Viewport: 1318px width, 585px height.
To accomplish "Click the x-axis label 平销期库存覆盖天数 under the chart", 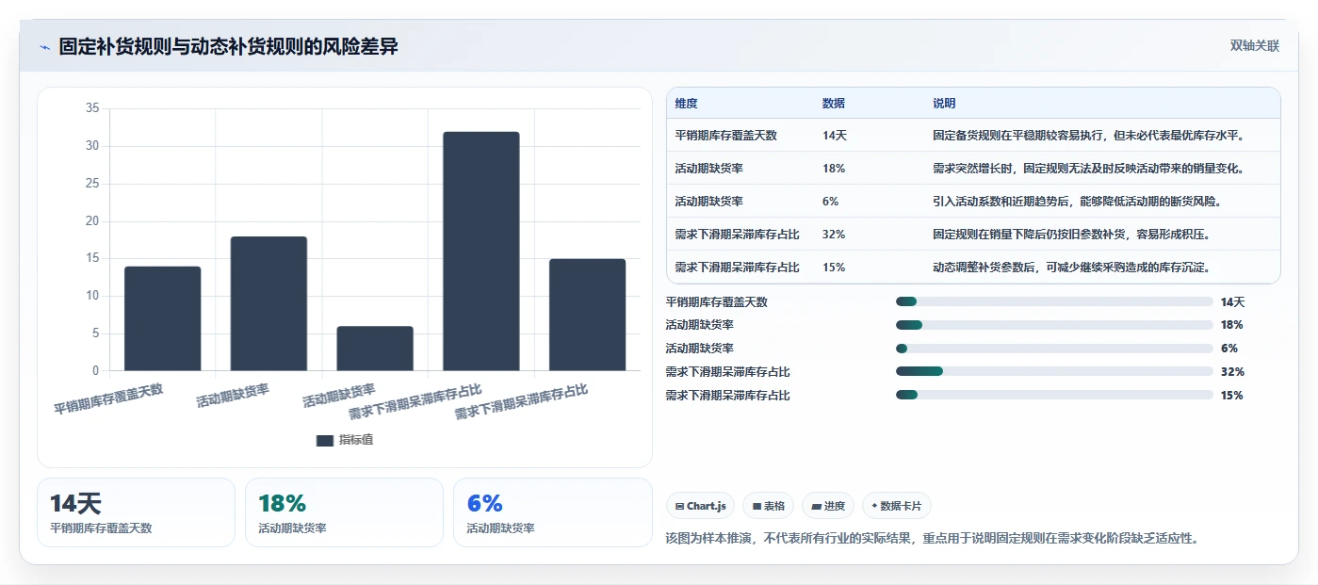I will pos(108,399).
